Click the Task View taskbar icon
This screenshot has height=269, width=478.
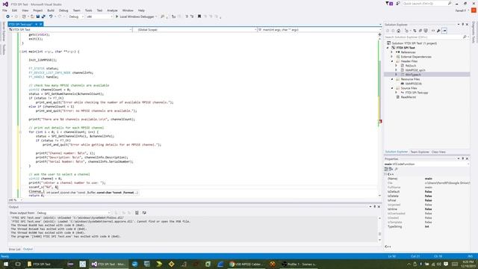coord(18,264)
